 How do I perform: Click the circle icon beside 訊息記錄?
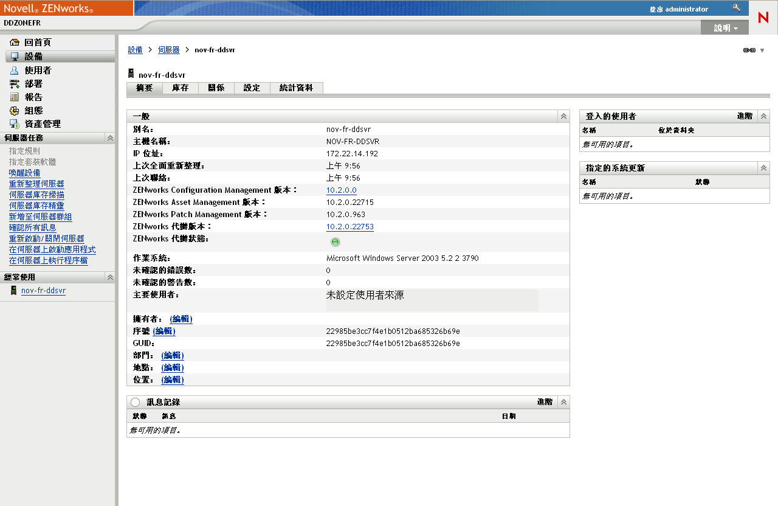pos(135,402)
